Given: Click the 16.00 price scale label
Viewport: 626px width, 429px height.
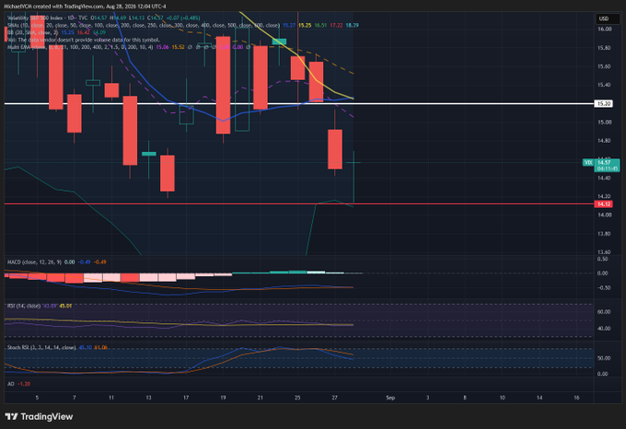Looking at the screenshot, I should tap(605, 29).
